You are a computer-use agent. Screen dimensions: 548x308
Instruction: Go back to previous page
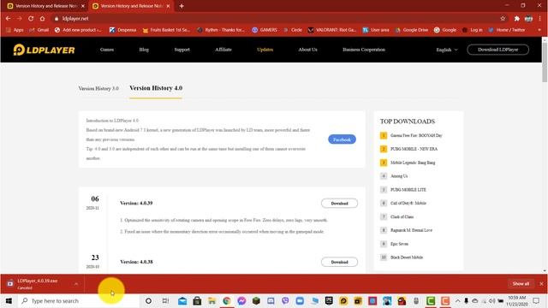[x=8, y=19]
